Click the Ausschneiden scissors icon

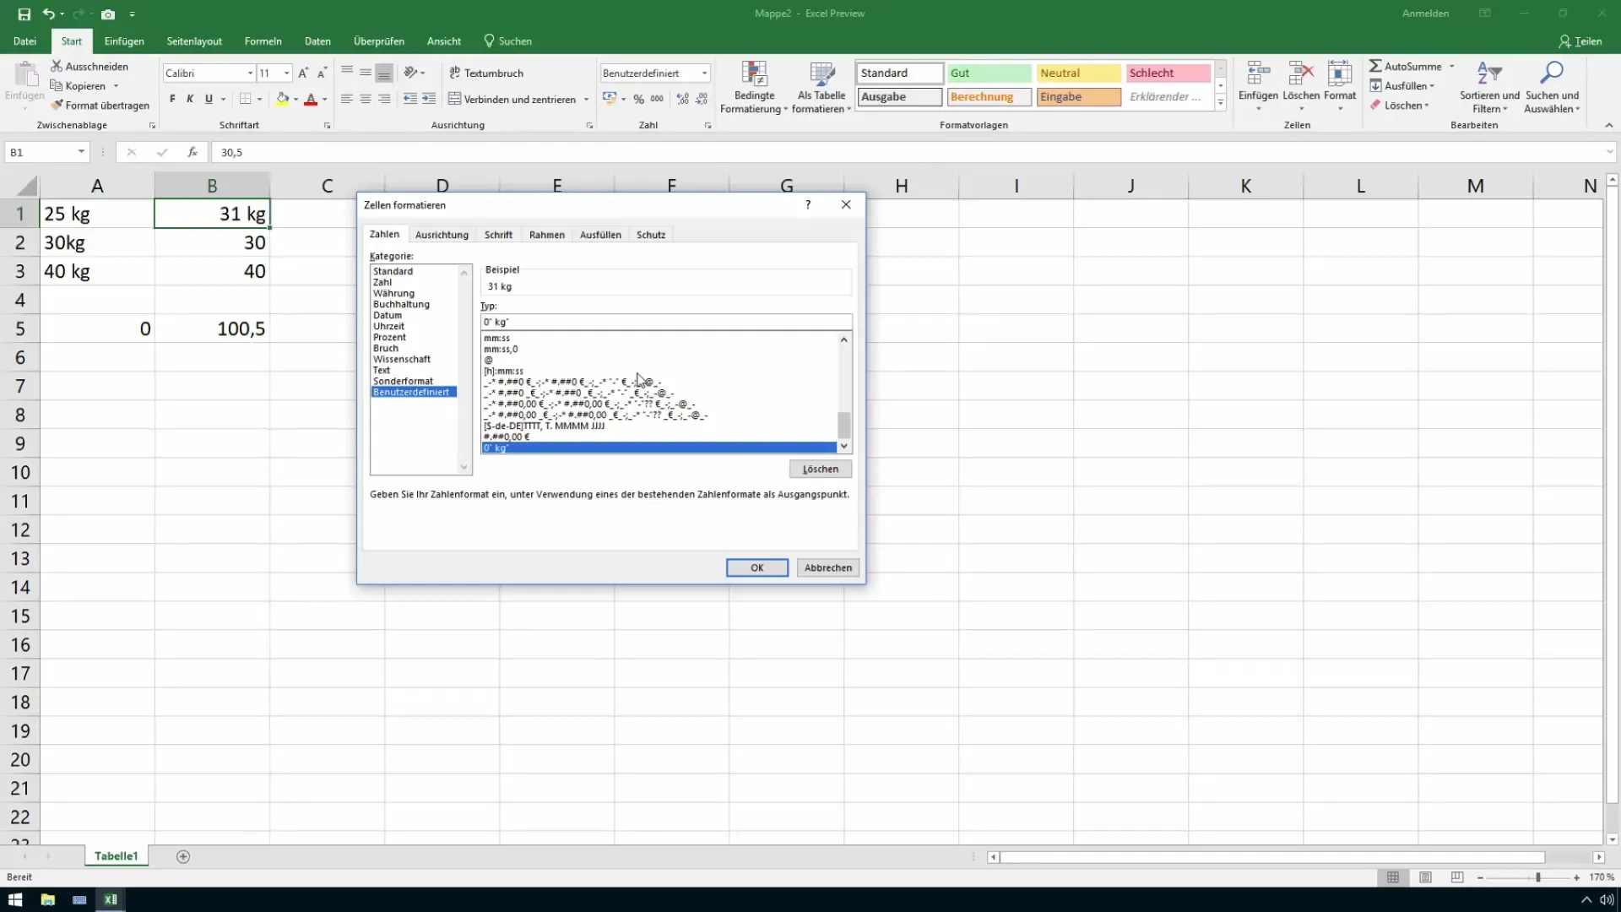click(57, 66)
